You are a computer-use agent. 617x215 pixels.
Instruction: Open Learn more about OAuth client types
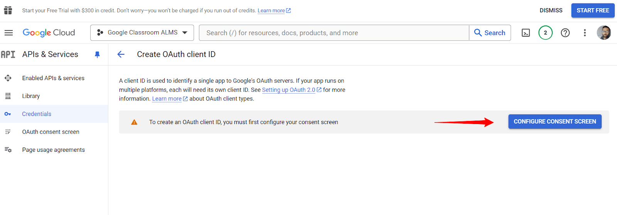click(x=170, y=99)
